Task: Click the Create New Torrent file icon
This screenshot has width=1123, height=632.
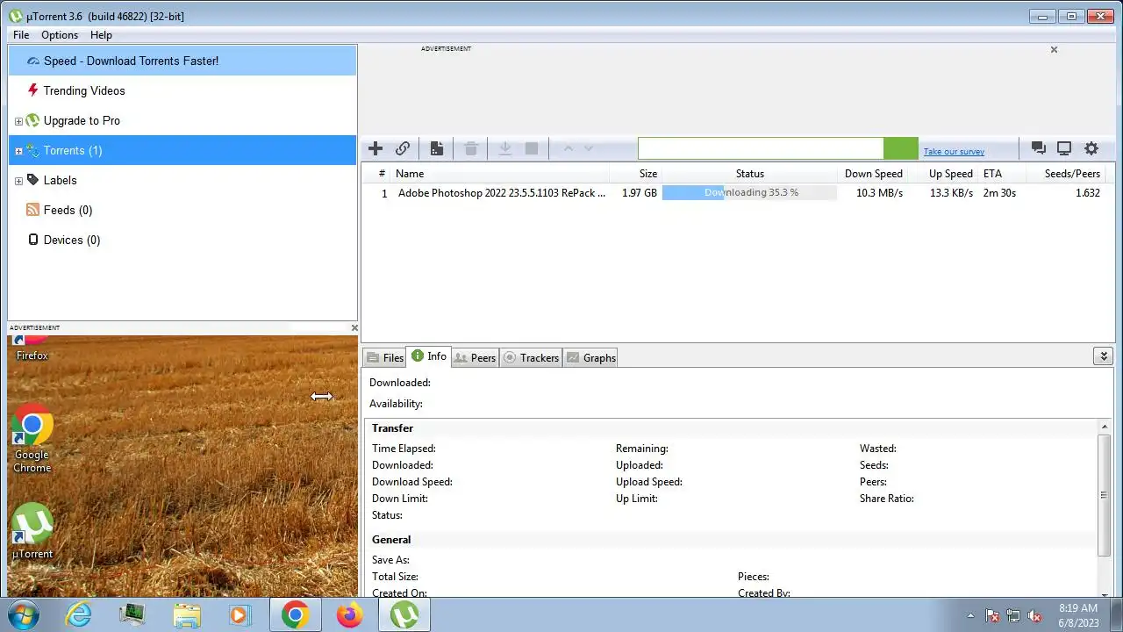Action: click(x=436, y=148)
